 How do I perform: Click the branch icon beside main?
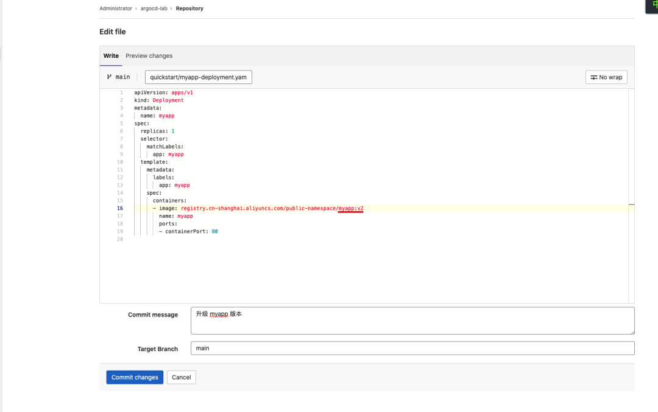coord(109,77)
